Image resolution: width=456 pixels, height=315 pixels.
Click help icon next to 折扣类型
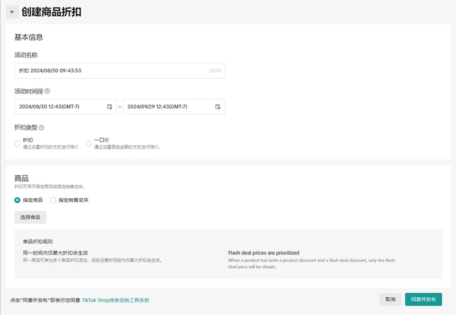click(x=42, y=128)
